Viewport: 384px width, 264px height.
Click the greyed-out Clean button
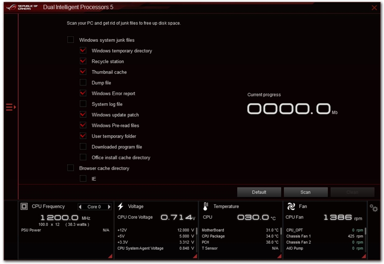(353, 192)
